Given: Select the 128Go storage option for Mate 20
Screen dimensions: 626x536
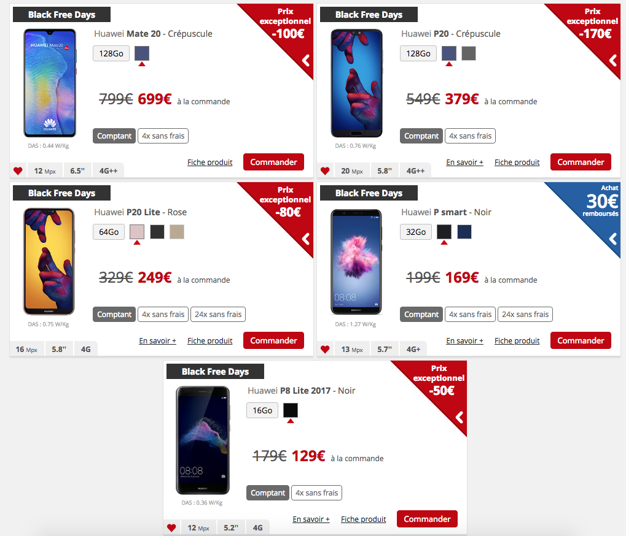Looking at the screenshot, I should tap(111, 53).
